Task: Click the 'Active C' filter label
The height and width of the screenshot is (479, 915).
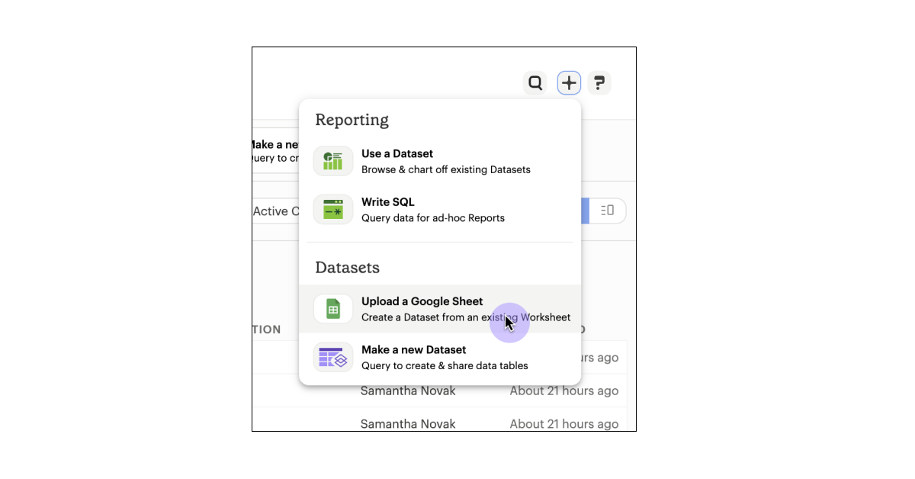Action: click(276, 211)
